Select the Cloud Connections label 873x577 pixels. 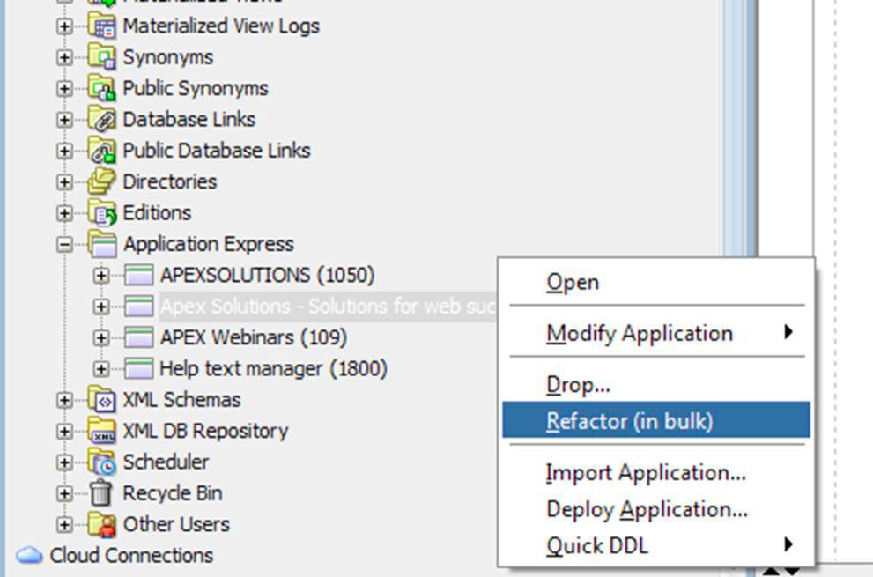pos(131,555)
